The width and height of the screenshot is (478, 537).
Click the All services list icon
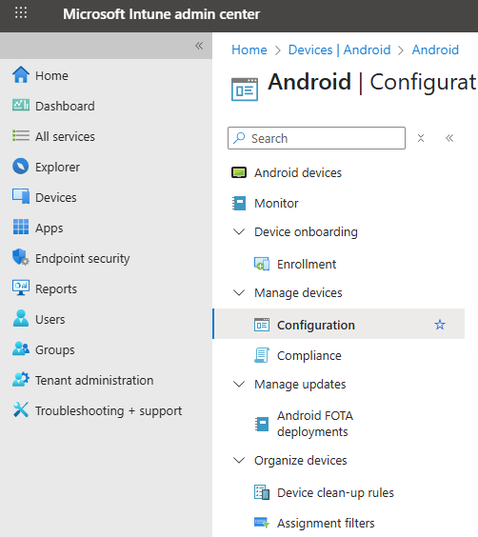(x=21, y=135)
